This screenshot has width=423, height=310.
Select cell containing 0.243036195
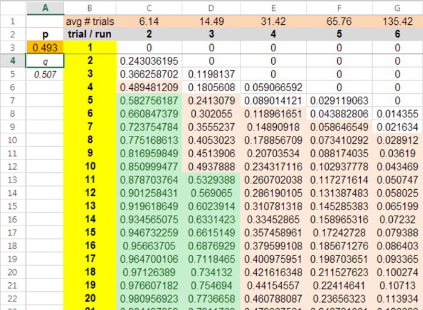(149, 60)
